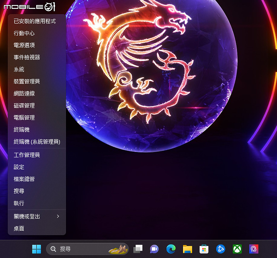This screenshot has height=258, width=277.
Task: Open 事件檢視器 menu item
Action: (37, 57)
